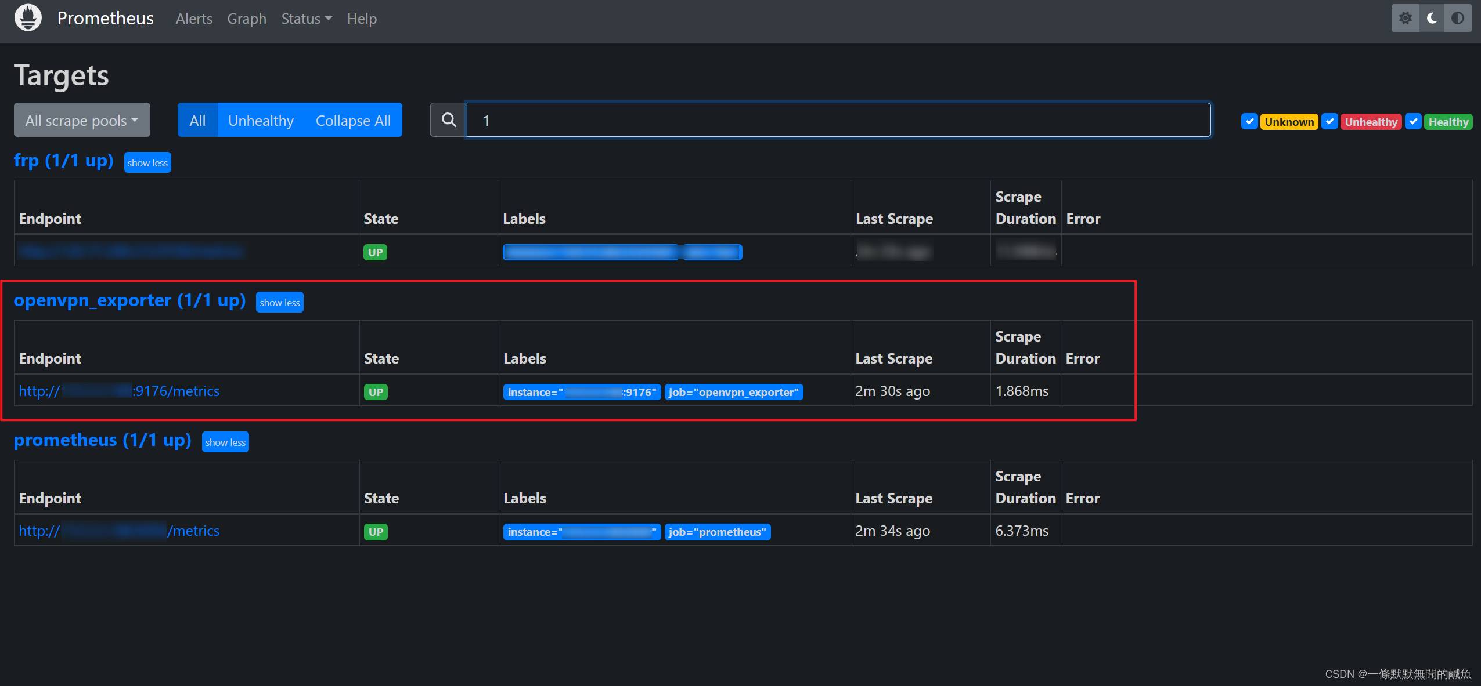Switch to light theme sun icon

[x=1405, y=19]
